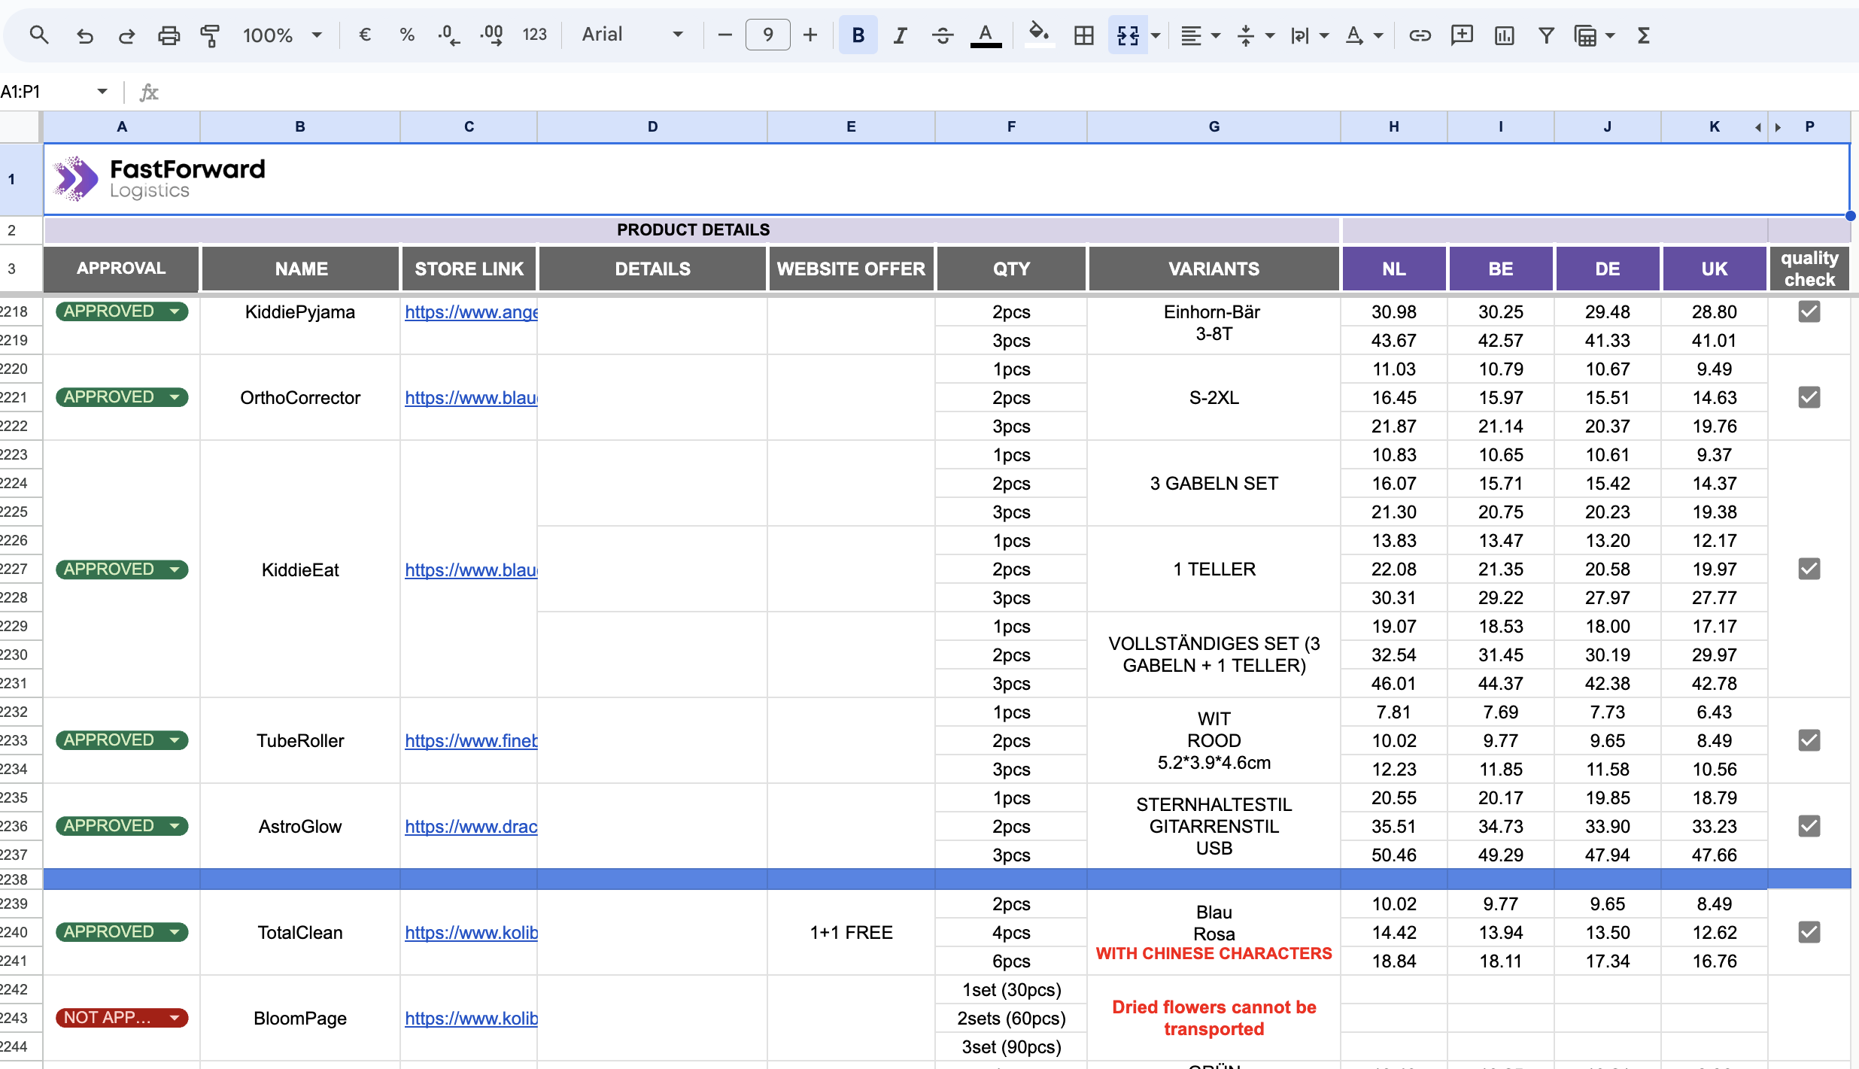The image size is (1859, 1069).
Task: Format cells as euro currency
Action: point(365,35)
